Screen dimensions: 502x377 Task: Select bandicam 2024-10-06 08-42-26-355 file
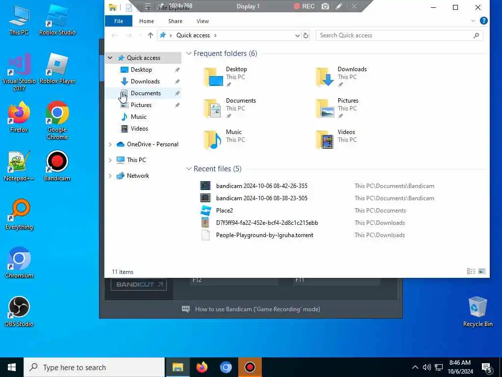coord(262,186)
